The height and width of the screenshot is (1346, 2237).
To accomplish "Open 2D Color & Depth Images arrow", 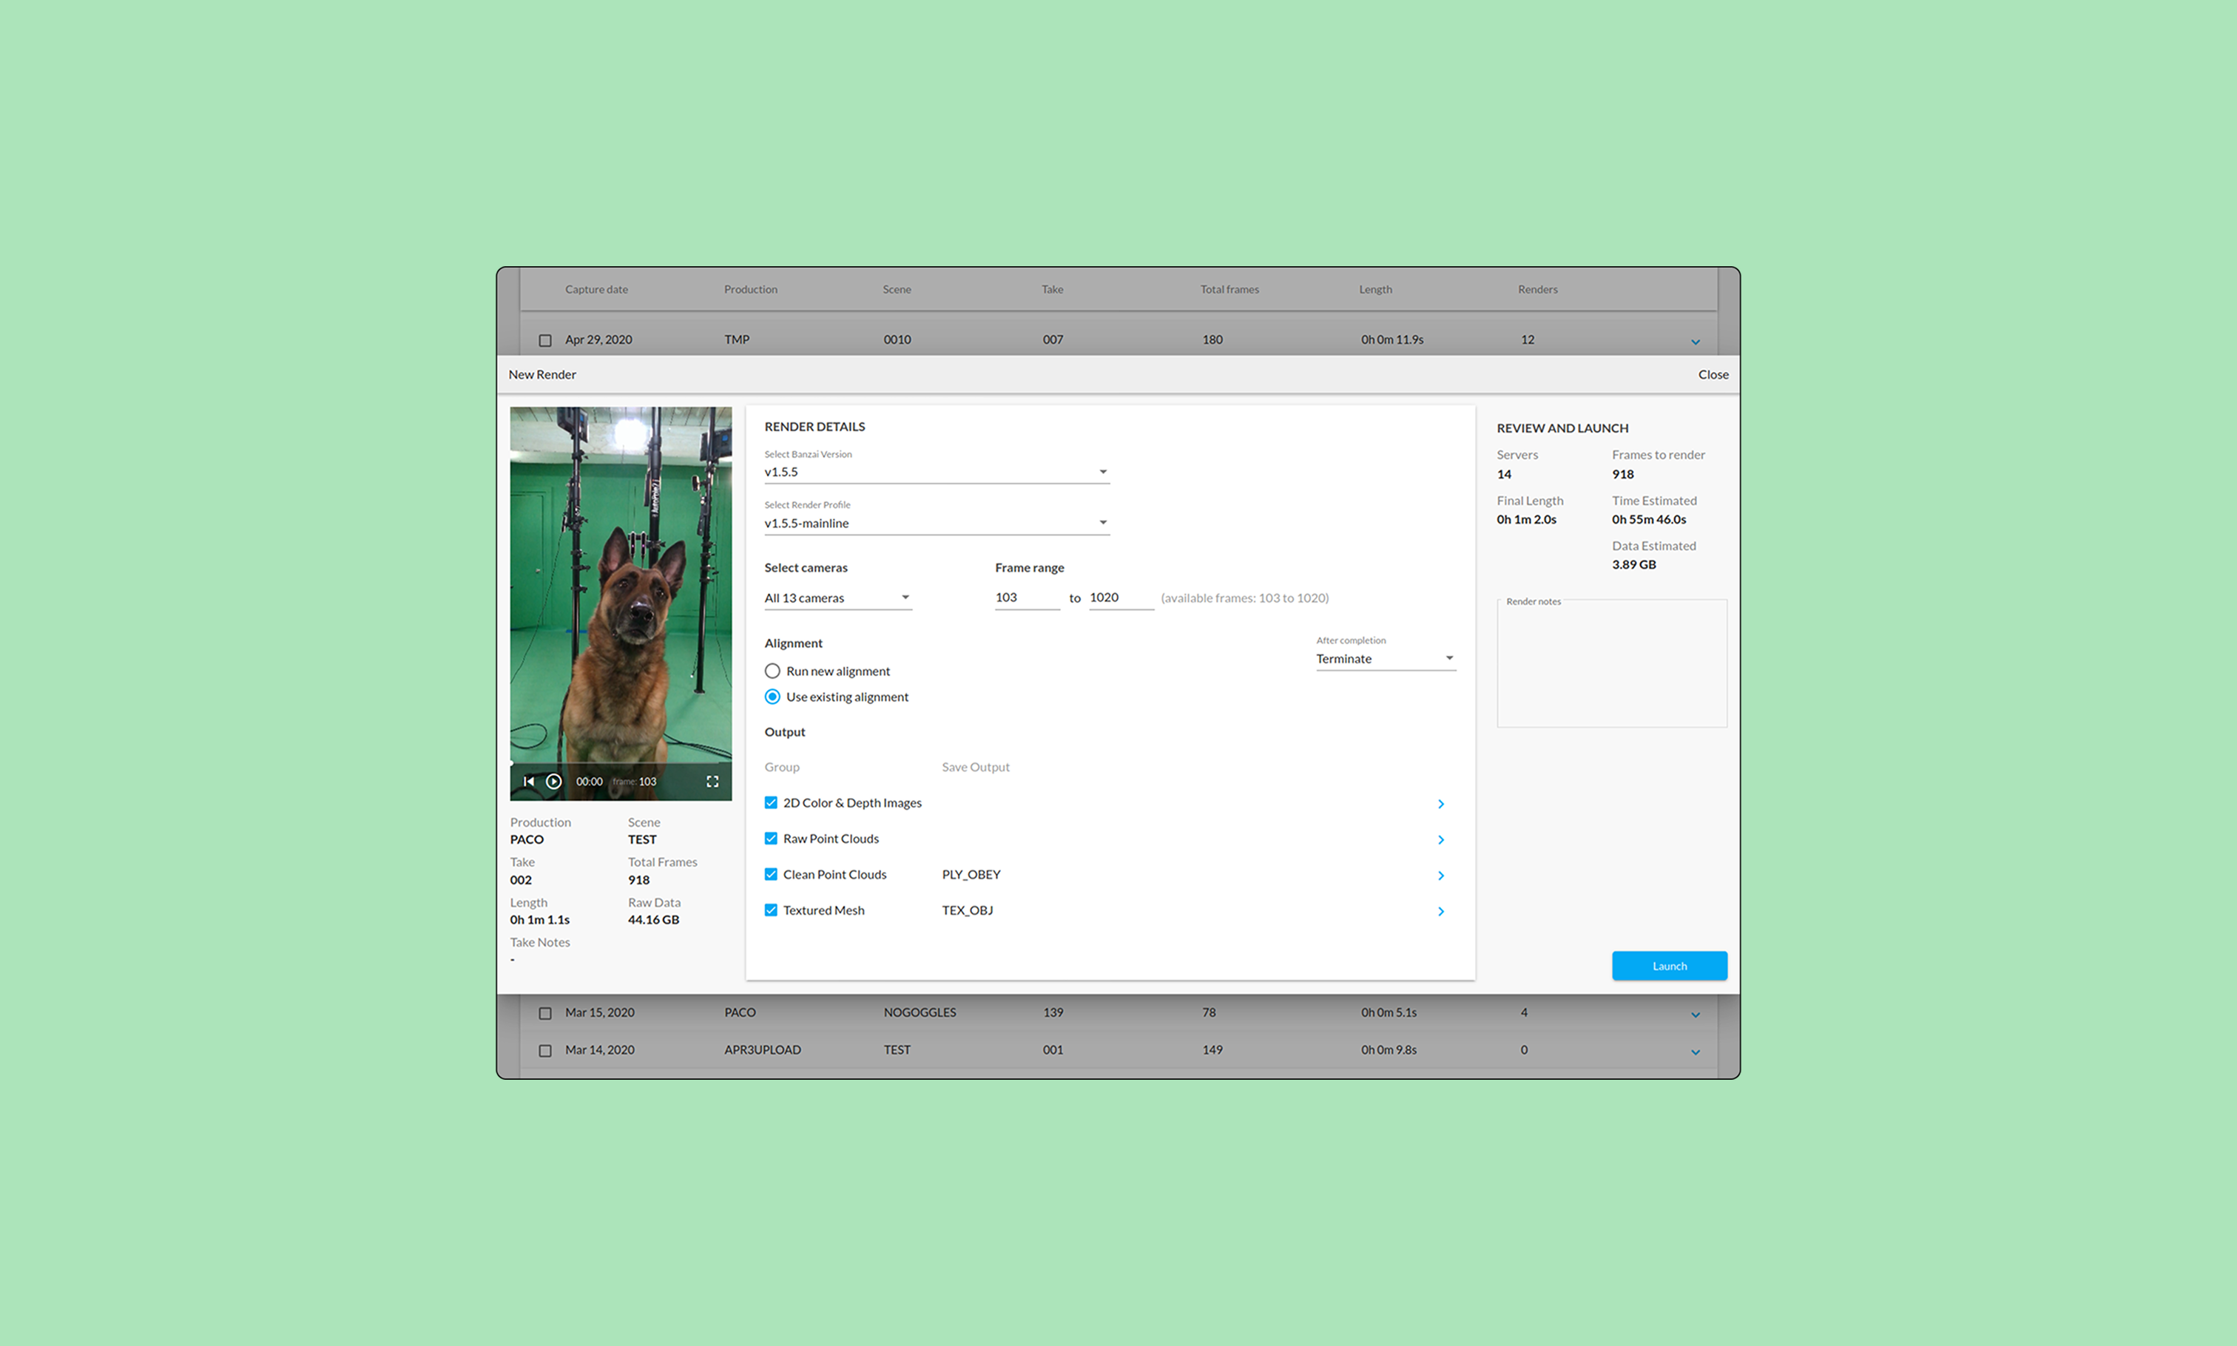I will (x=1440, y=804).
